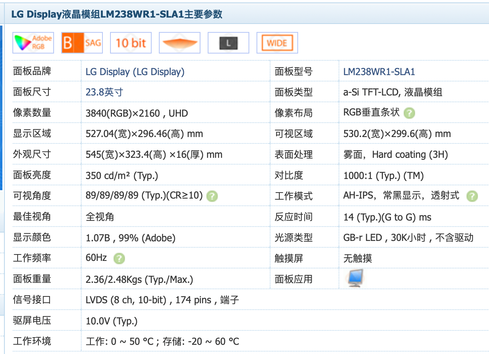
Task: Click the value 3840(RGB)×2160 , UHD
Action: 137,113
